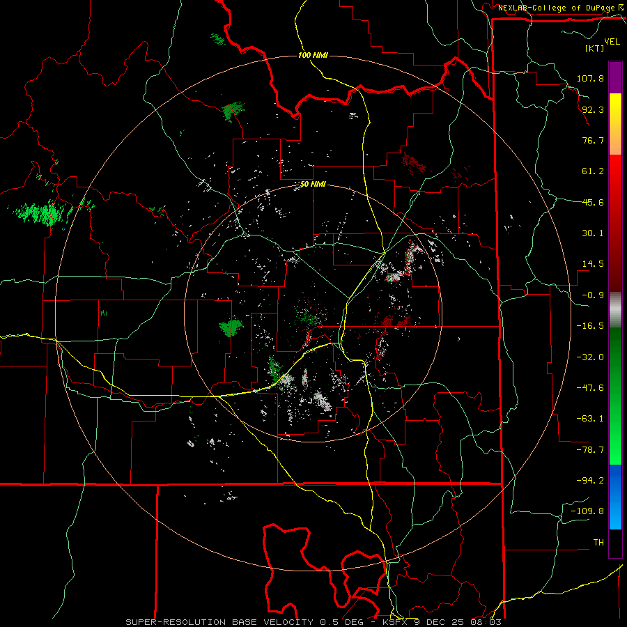Pick the black TH segment of color bar

coord(615,543)
